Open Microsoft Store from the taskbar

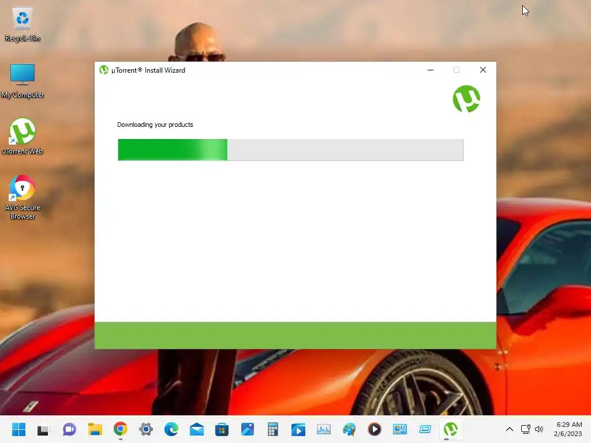(222, 429)
